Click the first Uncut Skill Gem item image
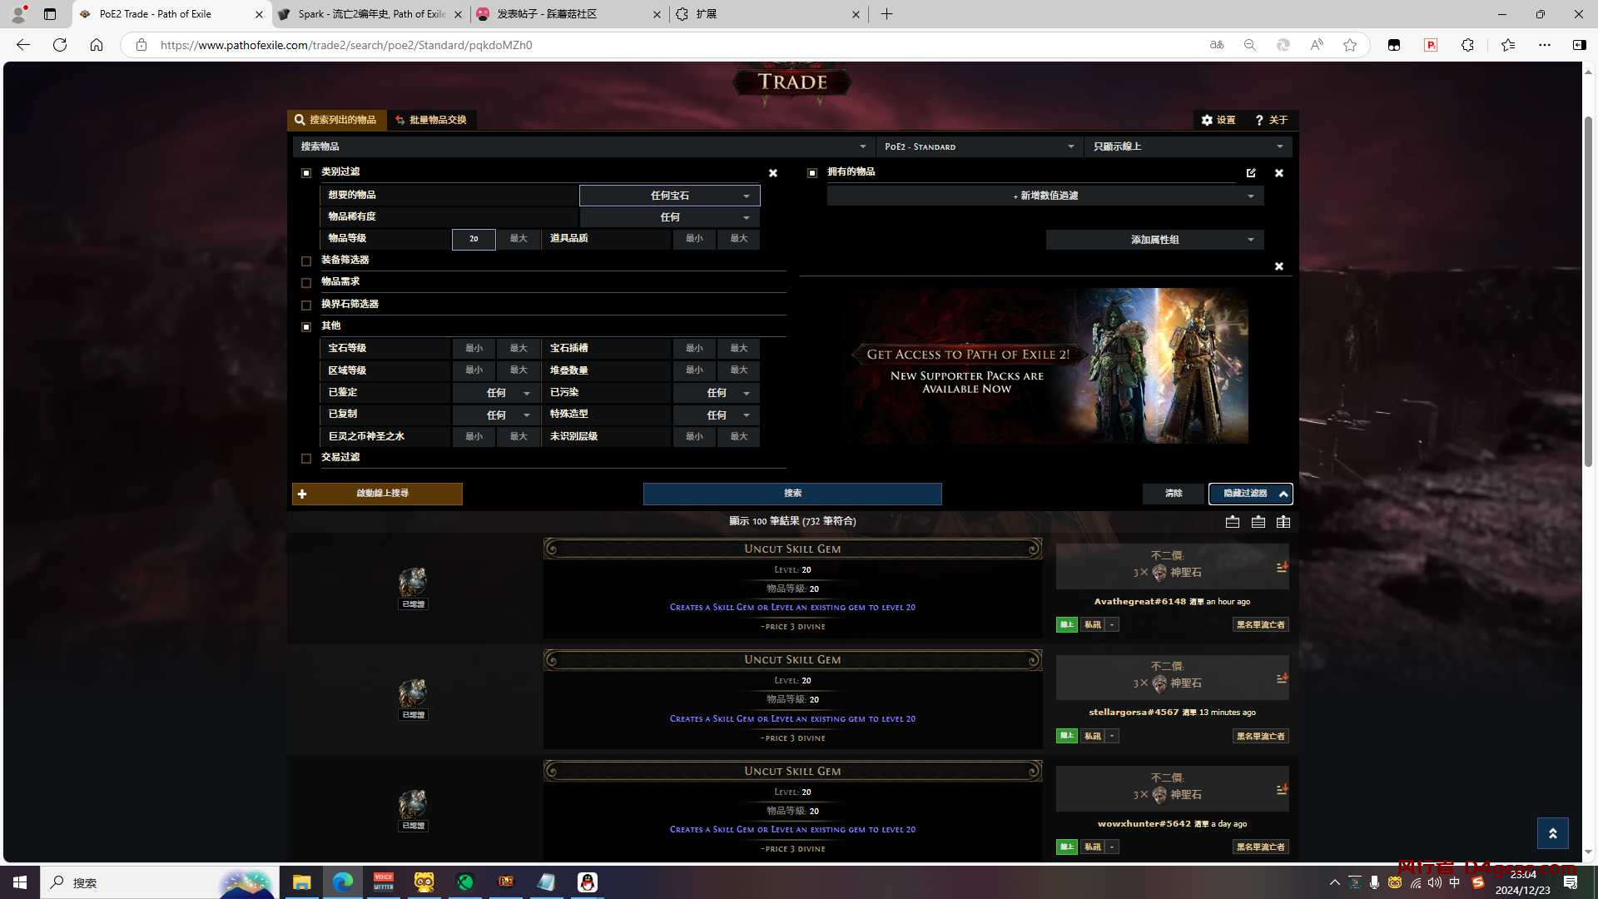The image size is (1598, 899). click(x=413, y=581)
